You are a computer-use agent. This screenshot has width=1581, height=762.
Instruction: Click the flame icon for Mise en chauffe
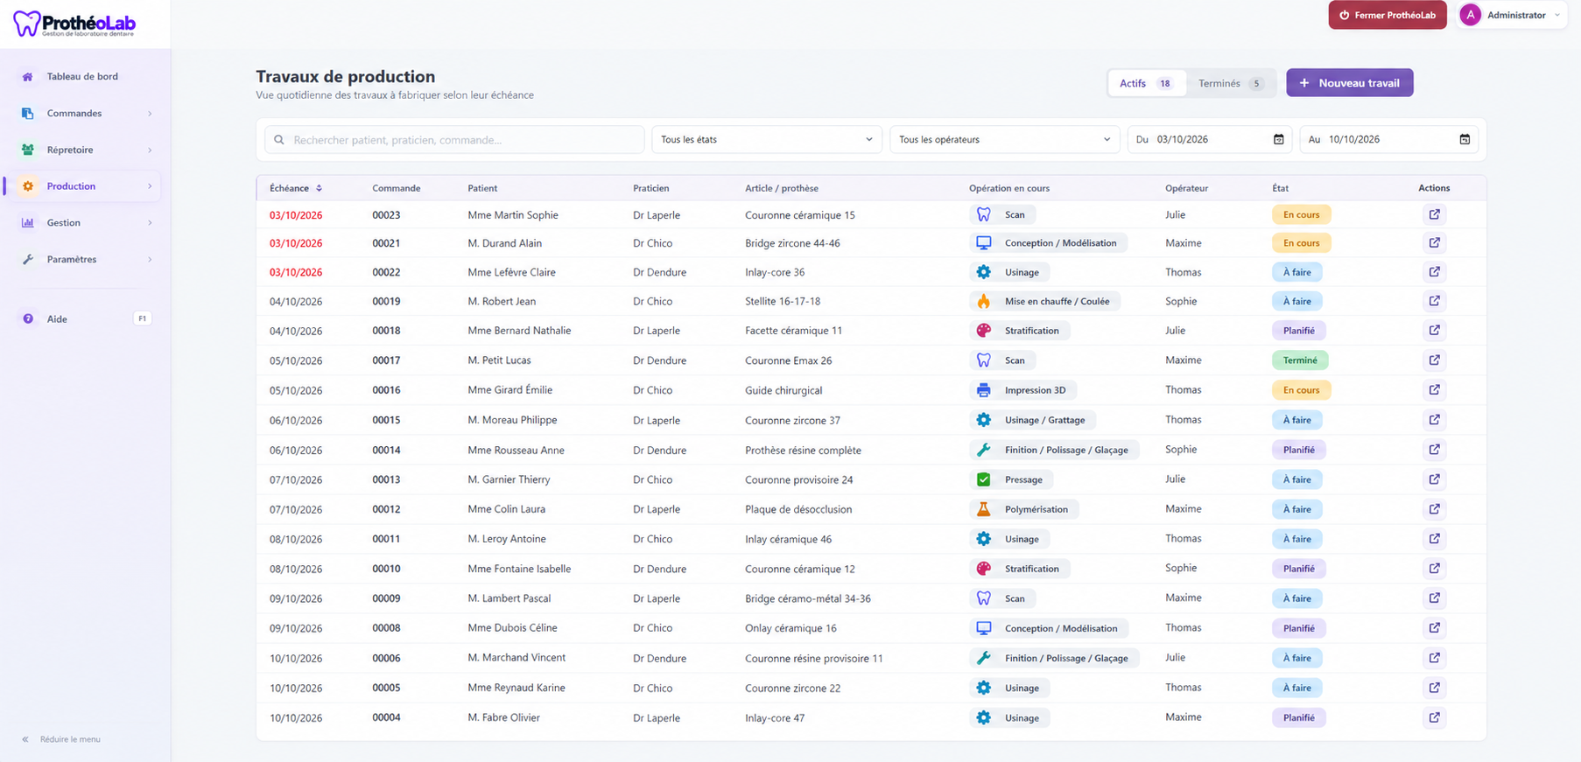pos(983,301)
